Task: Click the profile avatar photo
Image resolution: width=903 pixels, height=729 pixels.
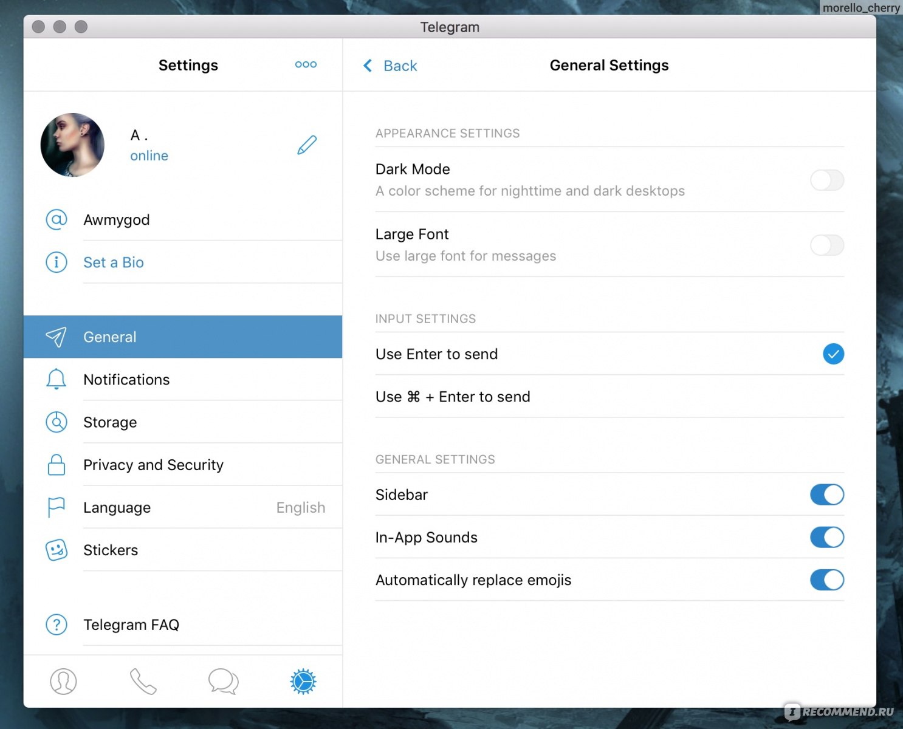Action: pyautogui.click(x=72, y=145)
